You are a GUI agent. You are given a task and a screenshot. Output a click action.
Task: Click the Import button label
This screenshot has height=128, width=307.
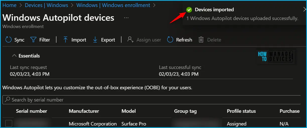(79, 40)
